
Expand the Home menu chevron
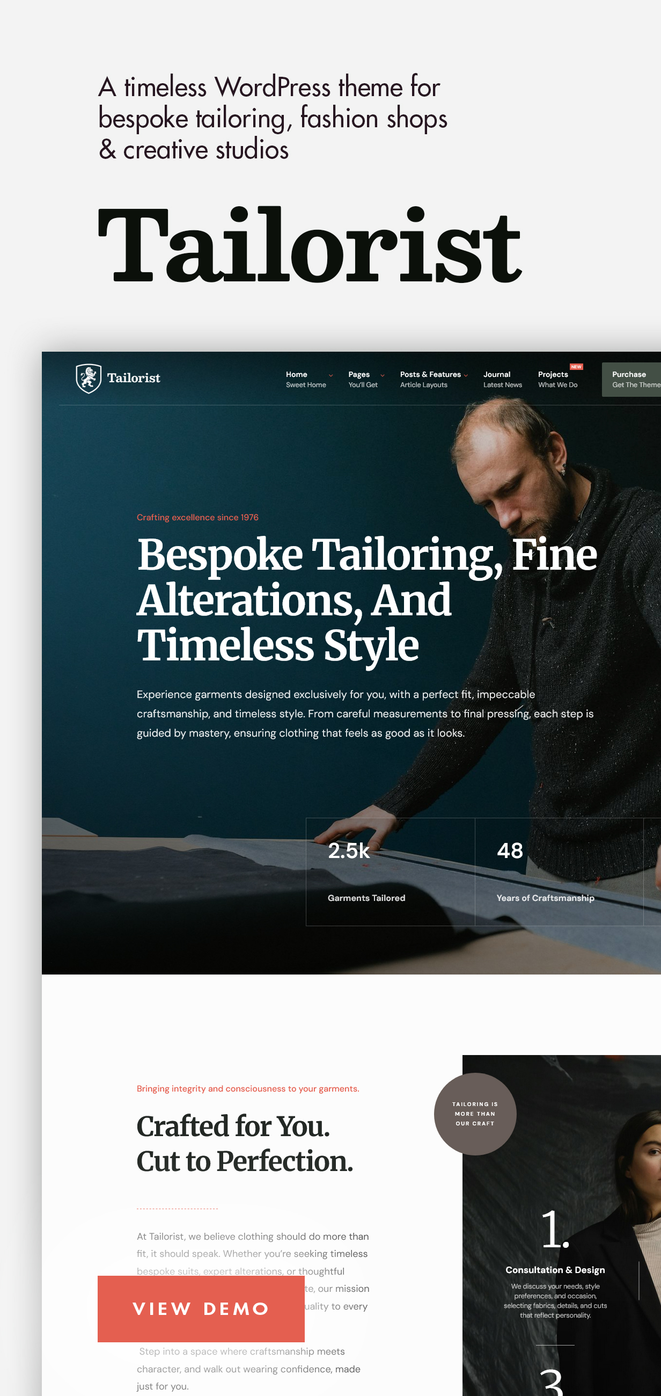tap(331, 375)
